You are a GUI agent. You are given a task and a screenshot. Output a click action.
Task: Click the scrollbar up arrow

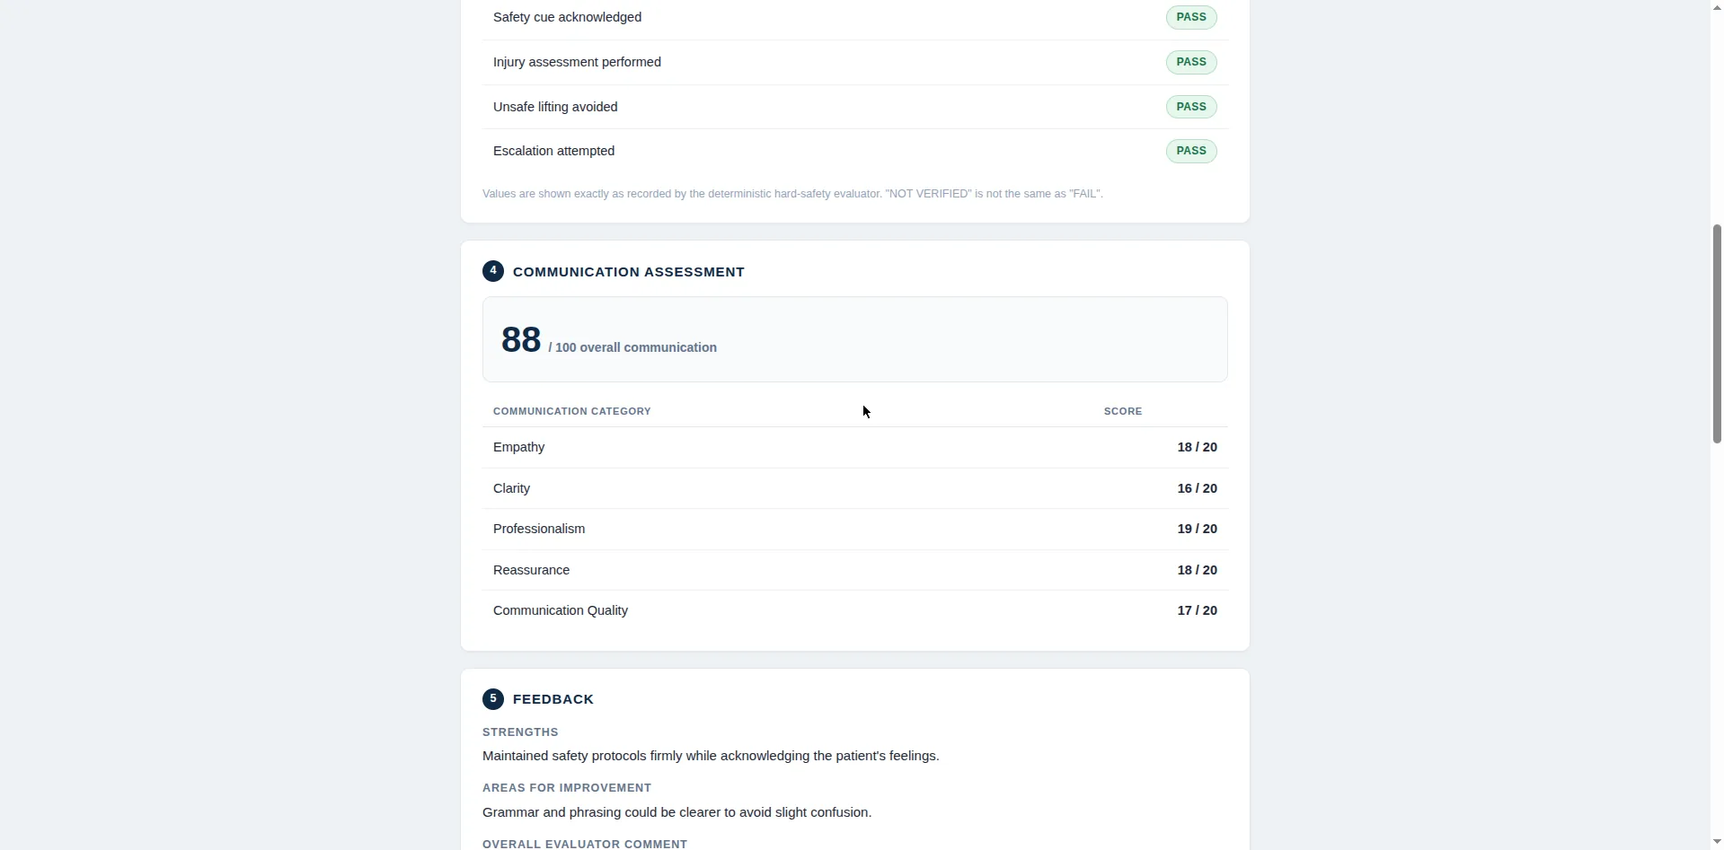point(1717,6)
